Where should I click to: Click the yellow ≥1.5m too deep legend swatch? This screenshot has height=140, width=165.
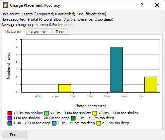tap(99, 123)
